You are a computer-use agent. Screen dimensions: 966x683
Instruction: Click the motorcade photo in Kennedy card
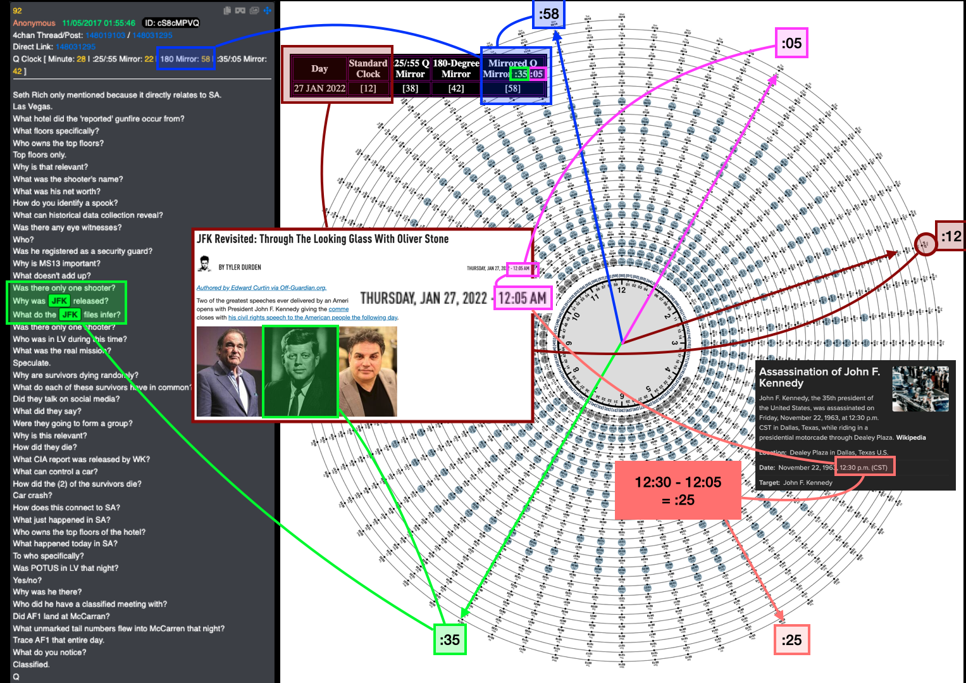920,389
